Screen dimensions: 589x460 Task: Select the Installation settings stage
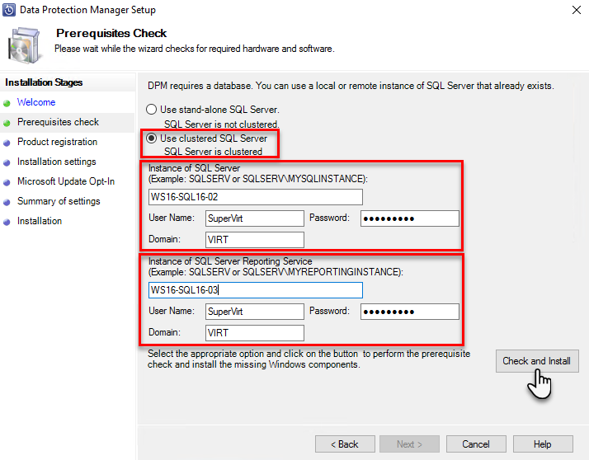coord(56,162)
